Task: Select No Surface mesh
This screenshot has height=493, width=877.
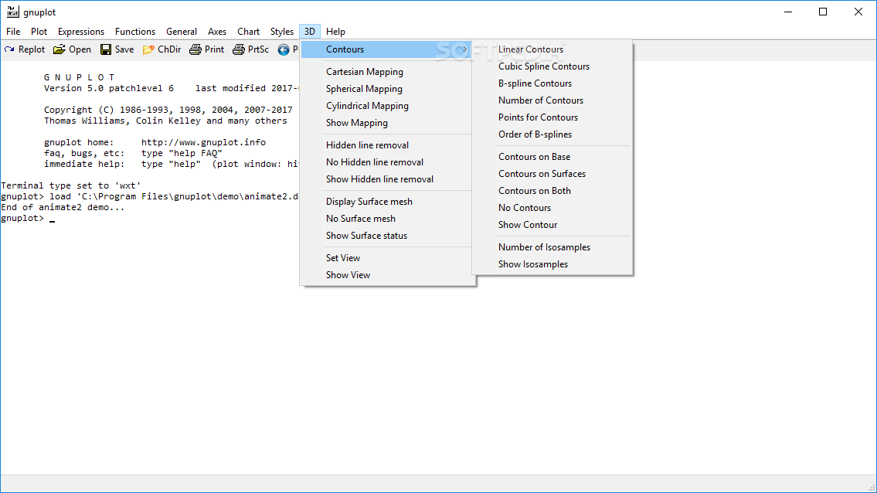Action: click(x=387, y=219)
